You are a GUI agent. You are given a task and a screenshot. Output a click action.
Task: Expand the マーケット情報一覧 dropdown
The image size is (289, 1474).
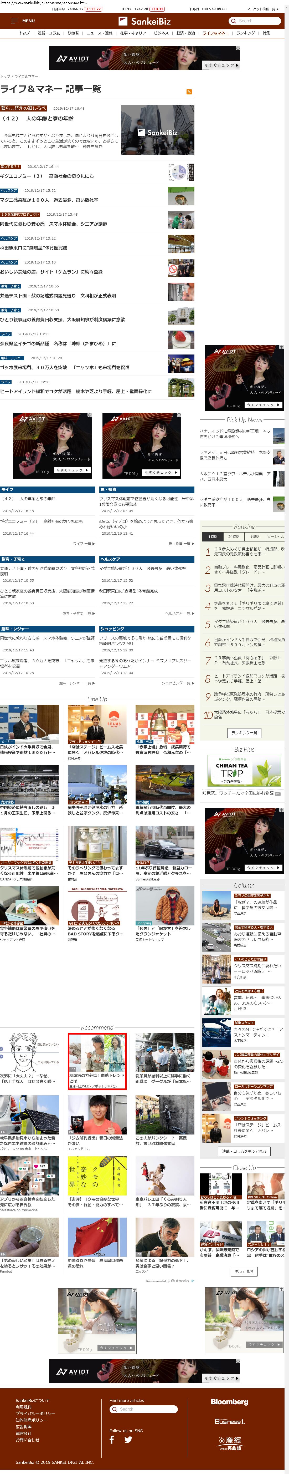click(262, 9)
